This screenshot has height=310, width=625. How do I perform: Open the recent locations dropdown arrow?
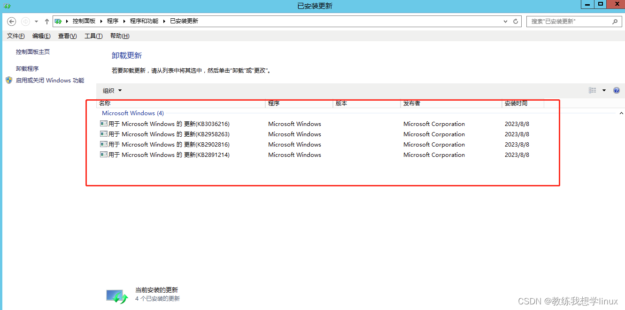pyautogui.click(x=36, y=22)
